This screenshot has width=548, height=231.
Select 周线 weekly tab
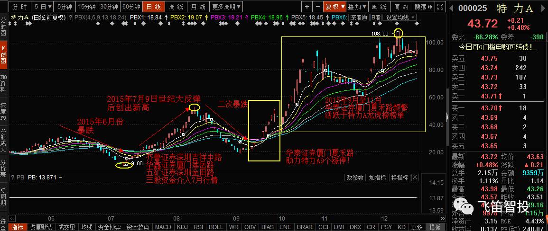pos(176,7)
